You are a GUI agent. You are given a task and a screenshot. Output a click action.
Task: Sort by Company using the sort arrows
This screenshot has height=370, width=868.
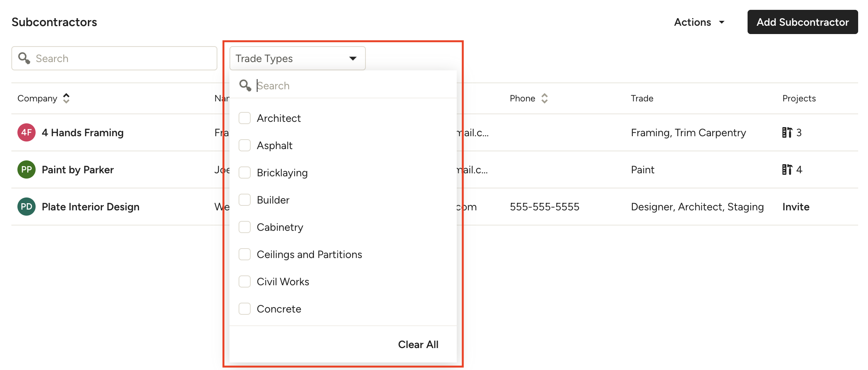click(x=66, y=98)
